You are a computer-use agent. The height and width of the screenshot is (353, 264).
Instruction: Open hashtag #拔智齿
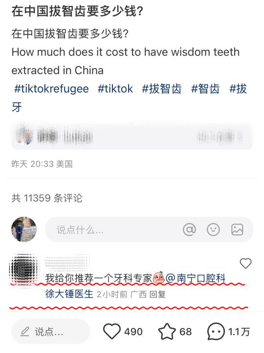[162, 89]
